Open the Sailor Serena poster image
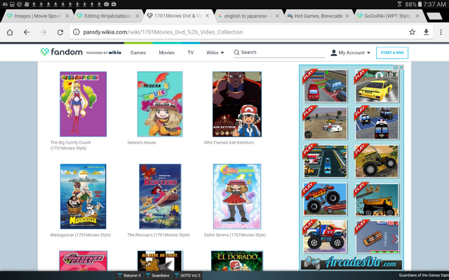 (x=237, y=196)
